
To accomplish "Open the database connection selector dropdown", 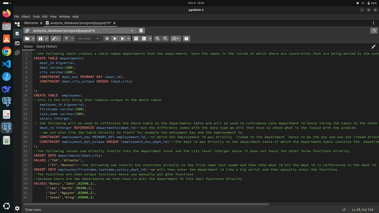I will 133,30.
